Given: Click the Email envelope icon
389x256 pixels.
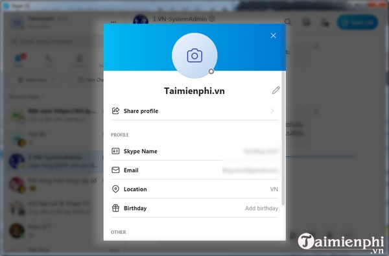Looking at the screenshot, I should click(x=115, y=170).
